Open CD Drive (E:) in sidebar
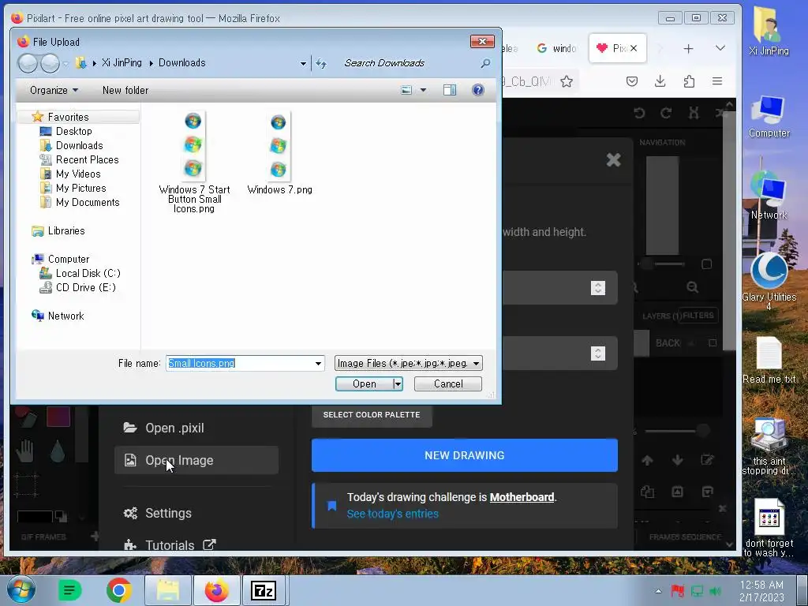The width and height of the screenshot is (808, 606). [x=85, y=287]
